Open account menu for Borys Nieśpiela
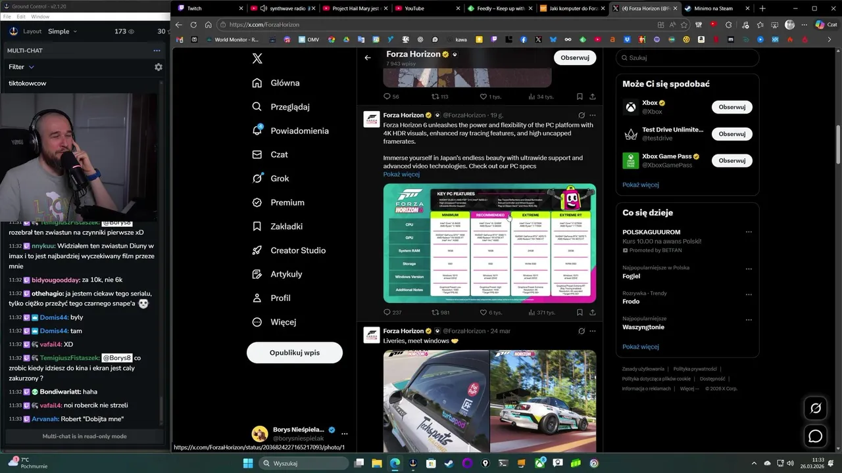Viewport: 842px width, 473px height. [344, 434]
